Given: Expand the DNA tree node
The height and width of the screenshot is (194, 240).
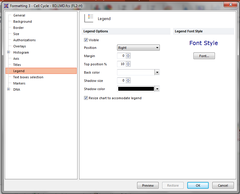Looking at the screenshot, I should click(9, 89).
